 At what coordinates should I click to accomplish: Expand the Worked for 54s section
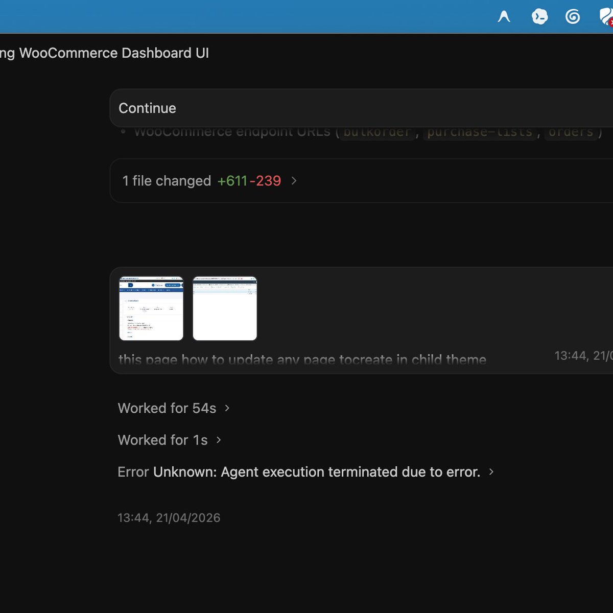[227, 408]
